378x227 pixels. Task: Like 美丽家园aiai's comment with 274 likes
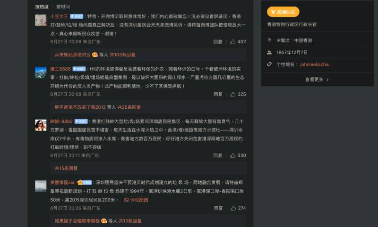click(233, 208)
